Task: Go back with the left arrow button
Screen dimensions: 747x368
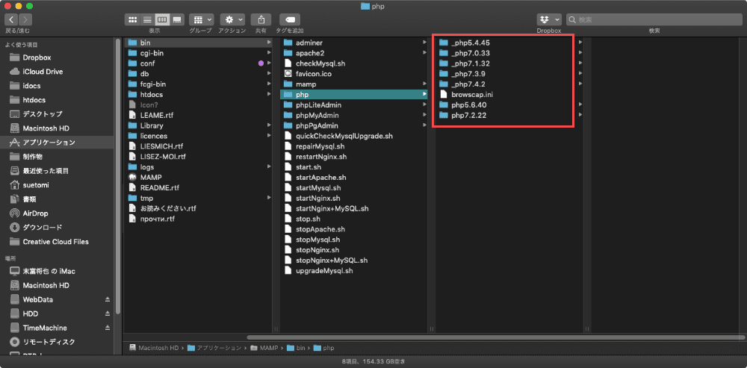Action: tap(12, 19)
